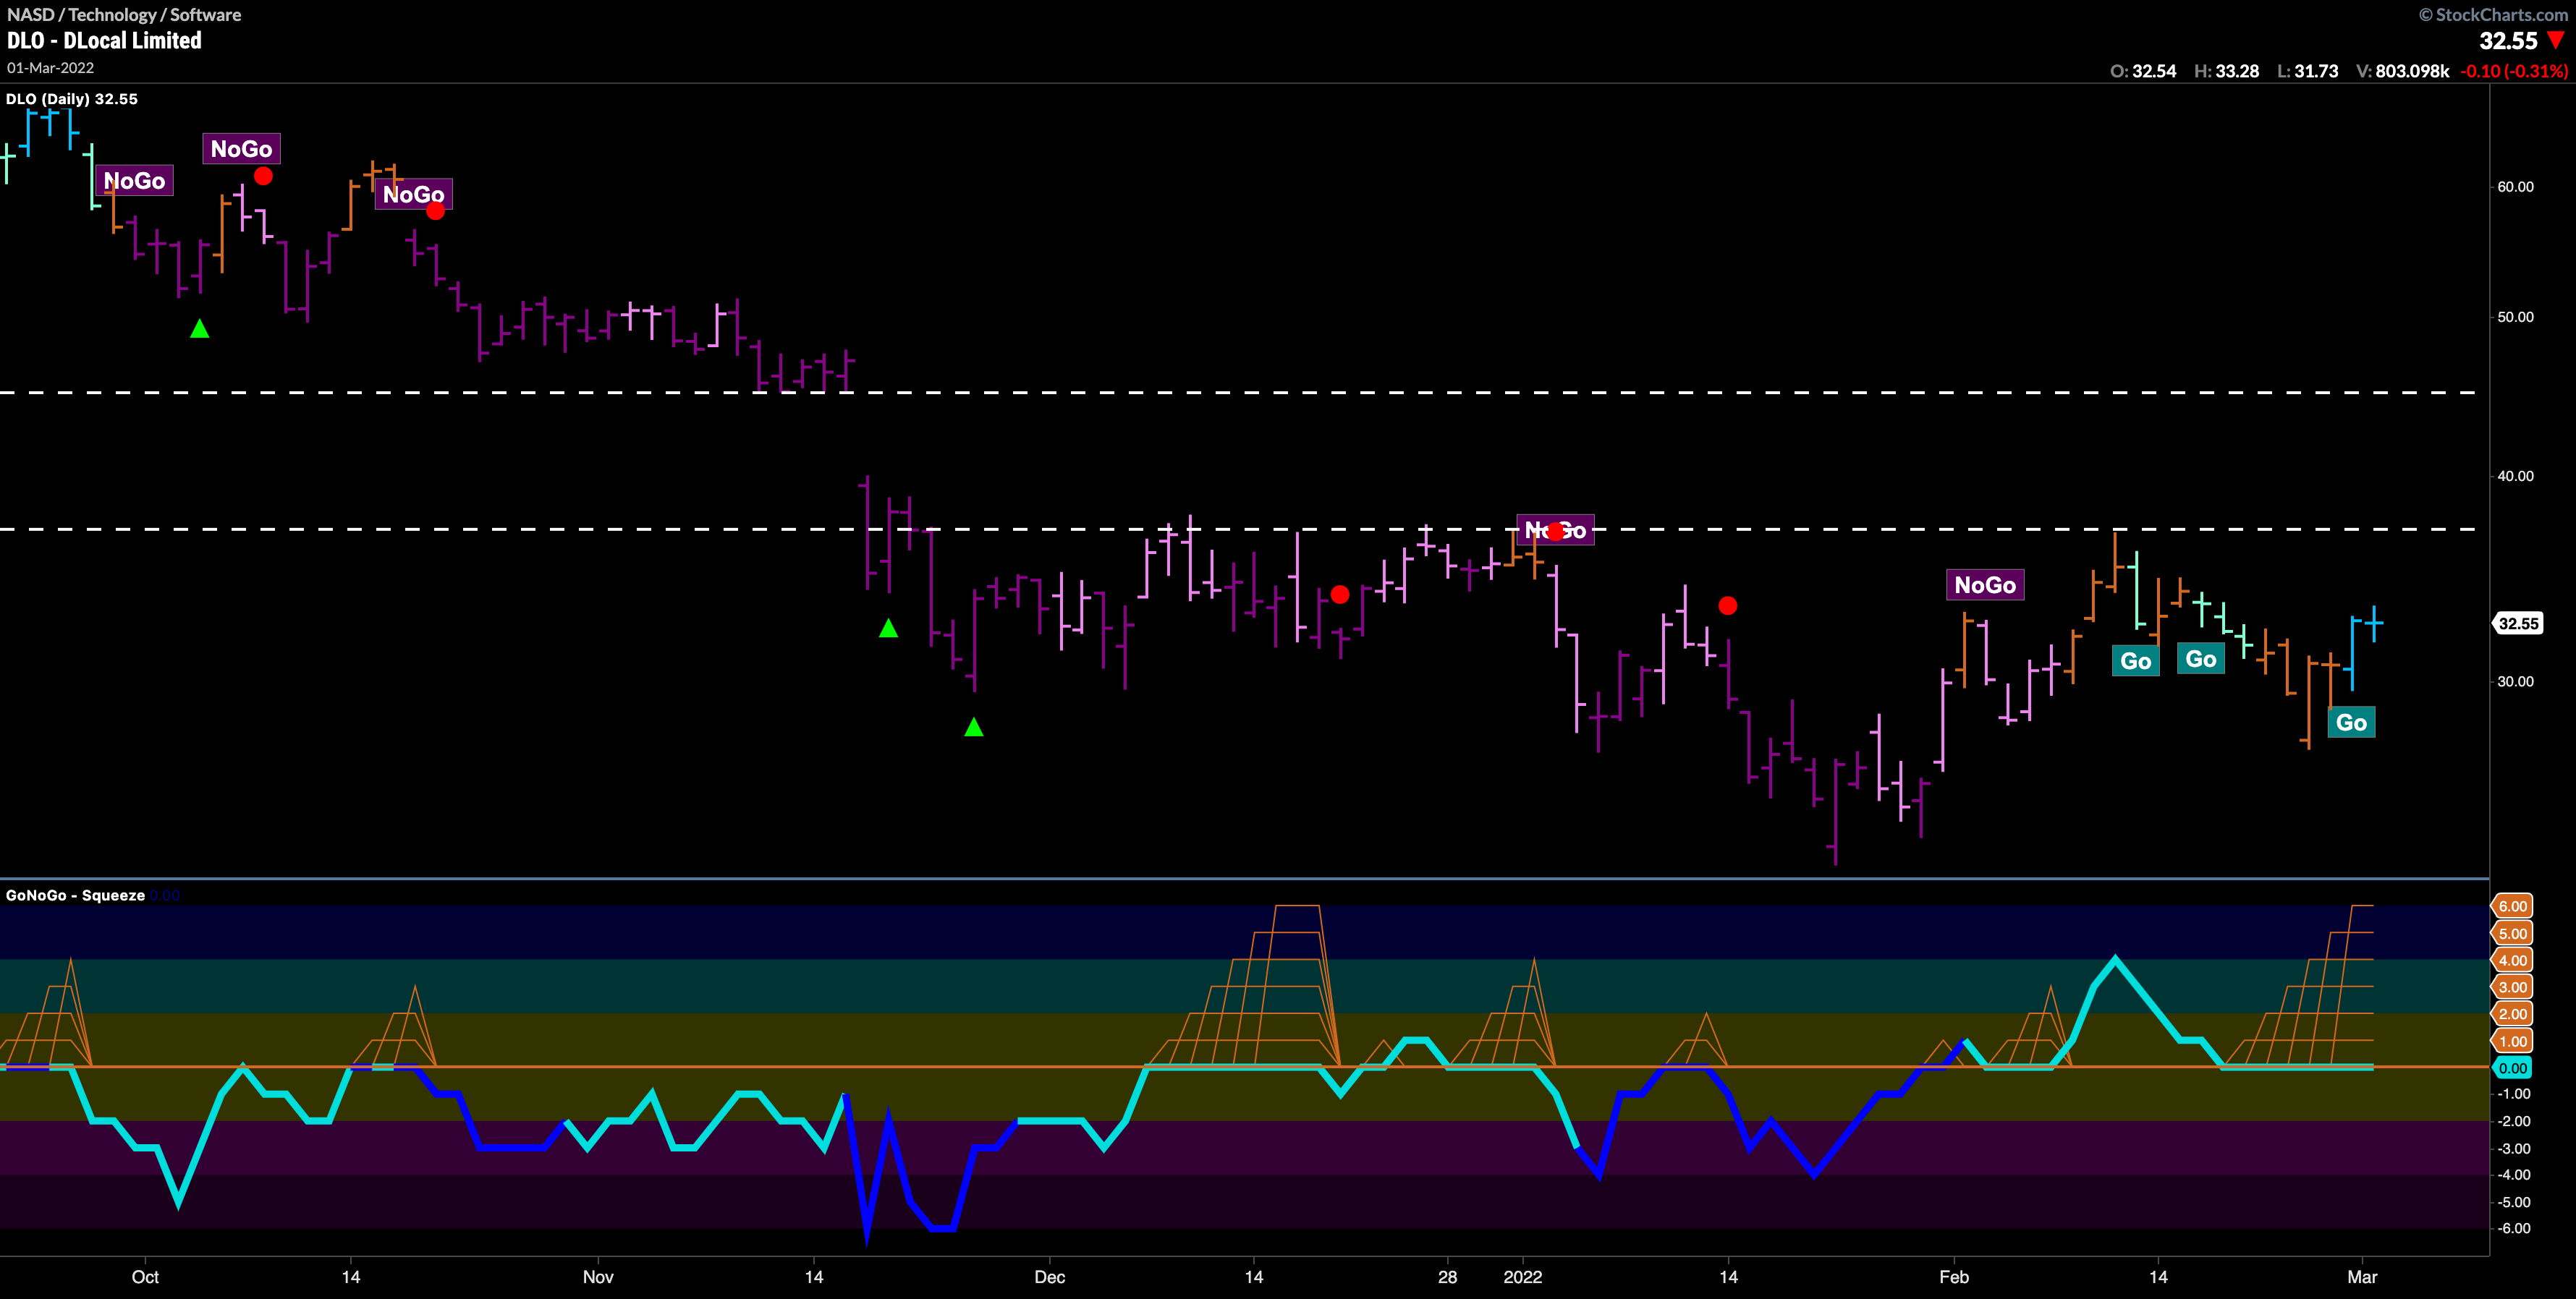Click the lowest Go label near March

click(2351, 723)
